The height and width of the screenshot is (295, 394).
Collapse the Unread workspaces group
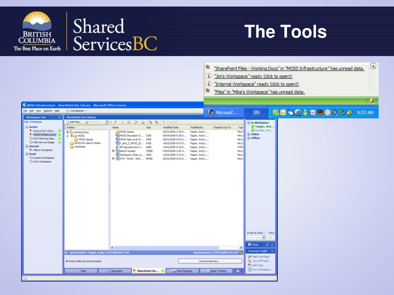(x=27, y=146)
